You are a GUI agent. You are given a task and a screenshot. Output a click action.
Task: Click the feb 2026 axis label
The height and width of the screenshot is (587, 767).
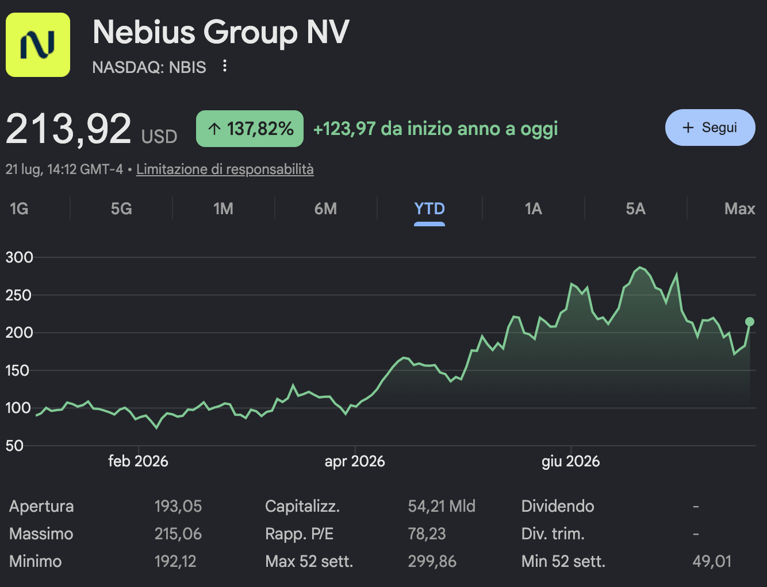138,461
